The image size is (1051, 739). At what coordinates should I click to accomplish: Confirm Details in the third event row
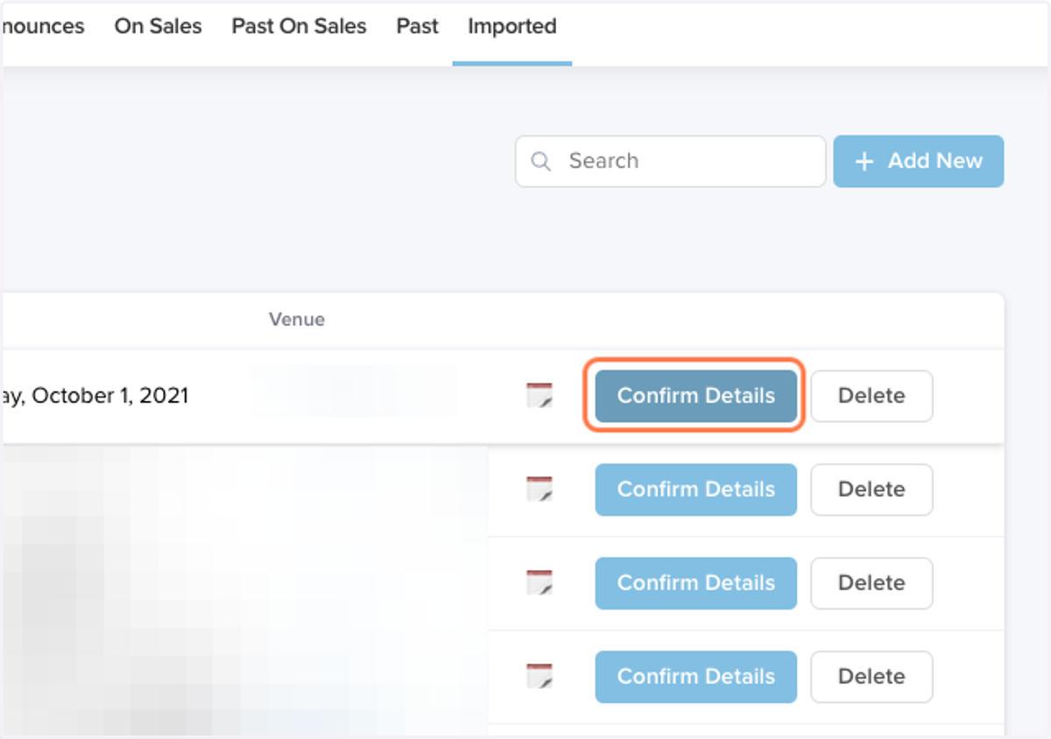pyautogui.click(x=696, y=583)
